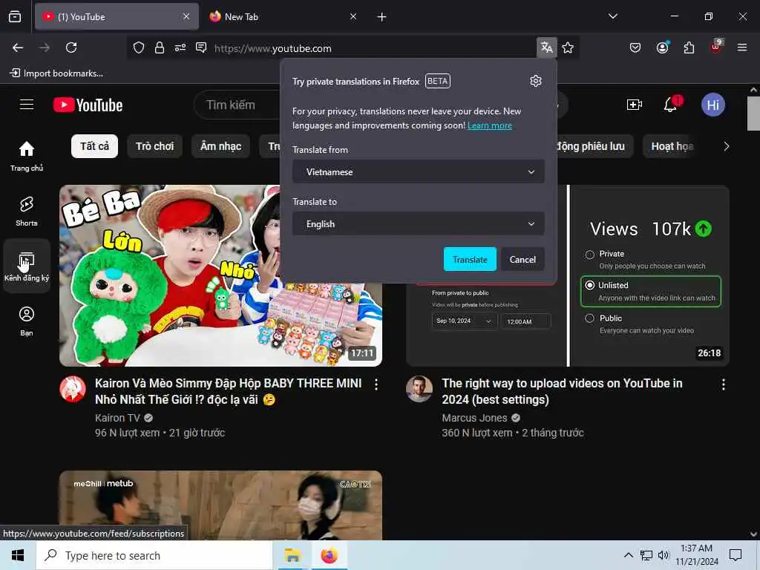Close the New Tab tab
The image size is (760, 570).
(353, 16)
